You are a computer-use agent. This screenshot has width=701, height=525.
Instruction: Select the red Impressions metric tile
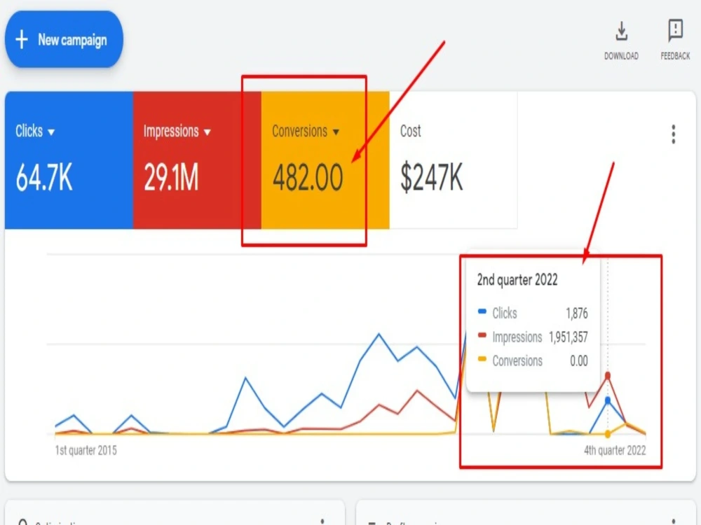tap(197, 160)
